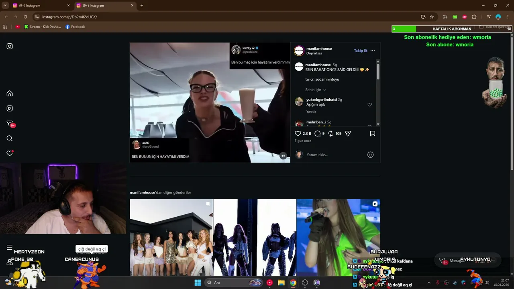Open the hamburger More menu in sidebar
Image resolution: width=514 pixels, height=289 pixels.
coord(10,247)
